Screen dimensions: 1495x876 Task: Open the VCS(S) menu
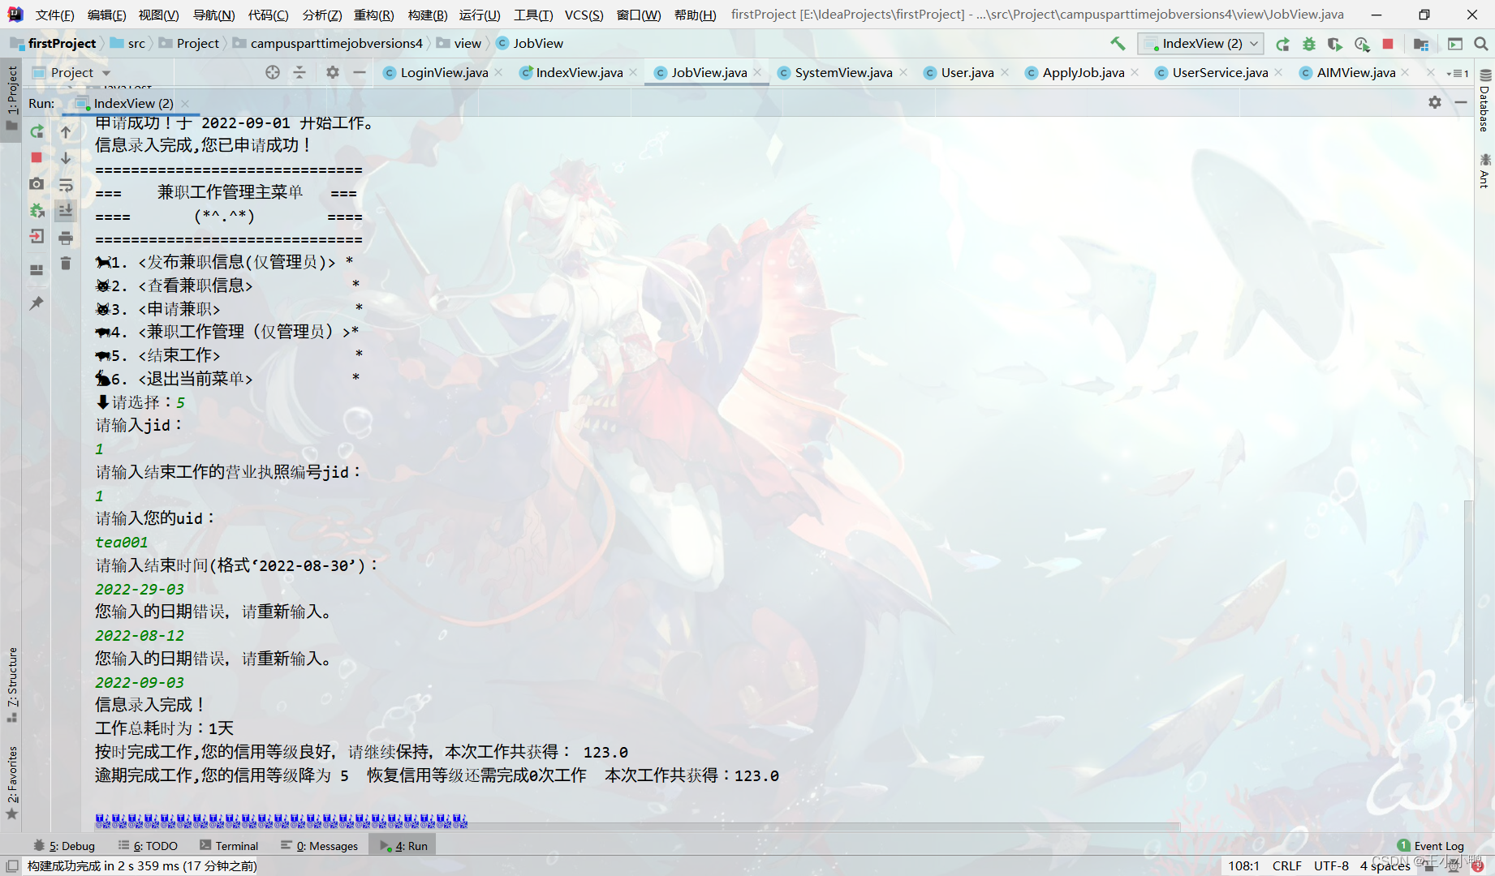584,15
